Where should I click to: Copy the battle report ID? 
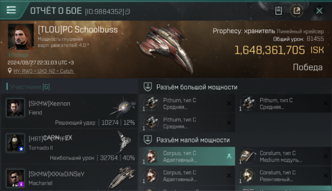[128, 11]
